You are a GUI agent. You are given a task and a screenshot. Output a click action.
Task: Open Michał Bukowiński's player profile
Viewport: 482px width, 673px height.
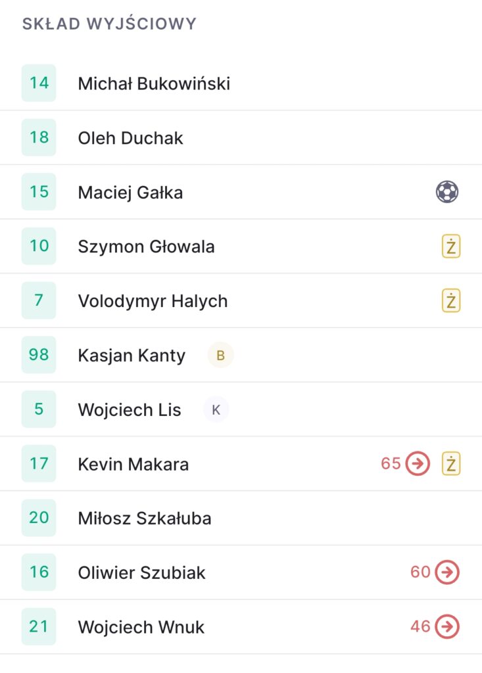(154, 83)
